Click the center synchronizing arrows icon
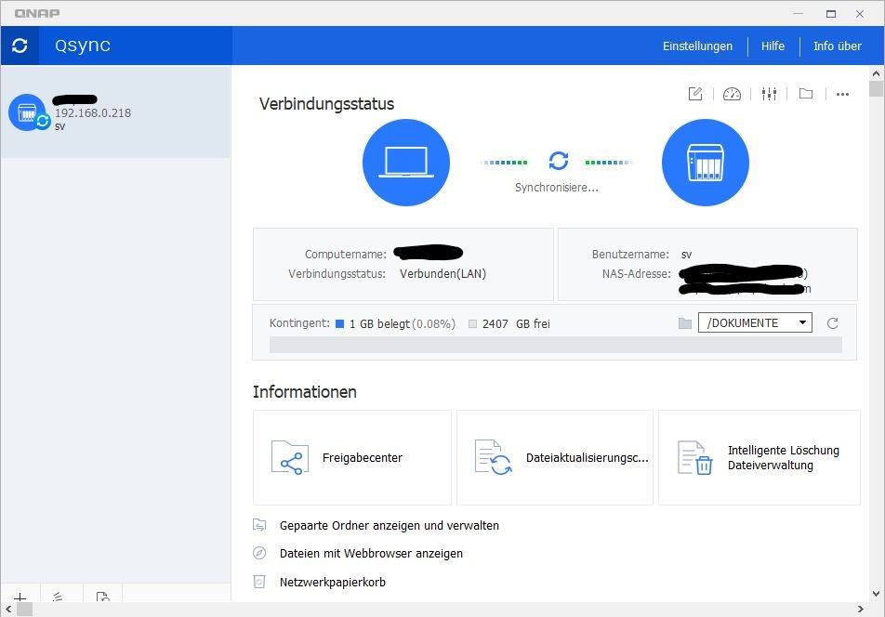 559,161
